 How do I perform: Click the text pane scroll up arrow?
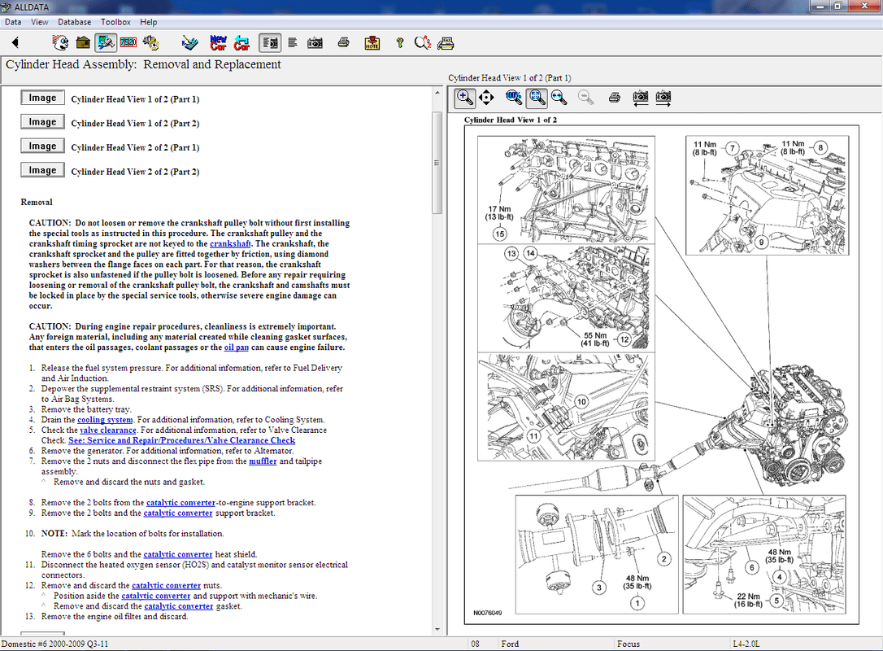(437, 93)
